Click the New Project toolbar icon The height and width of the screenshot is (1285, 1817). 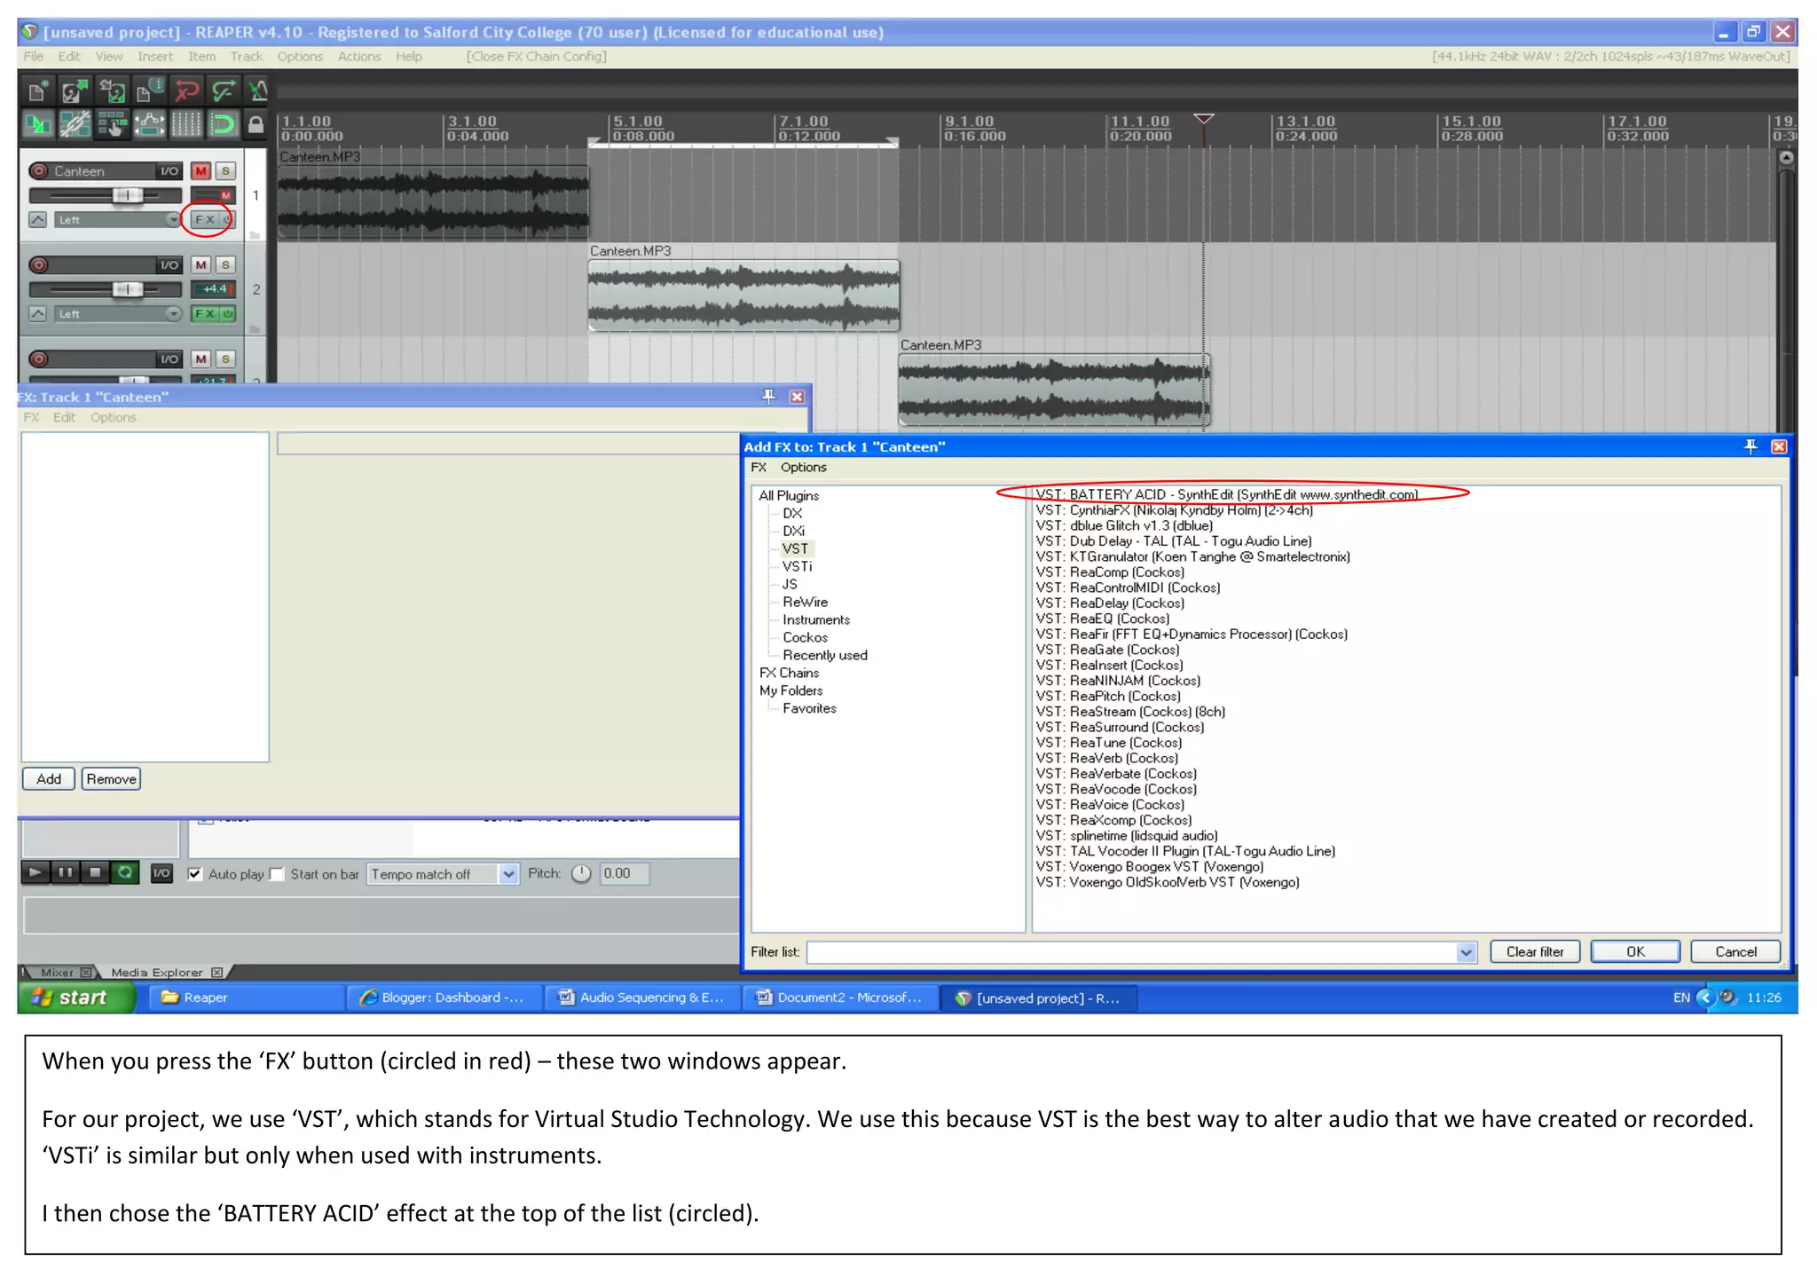coord(37,90)
